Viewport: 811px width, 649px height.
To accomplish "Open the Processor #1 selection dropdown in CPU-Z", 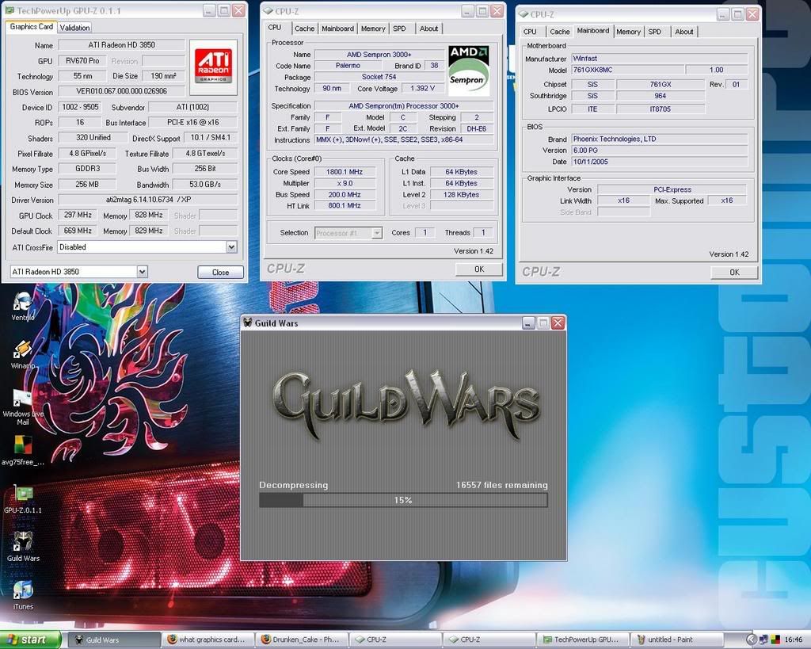I will pos(377,234).
